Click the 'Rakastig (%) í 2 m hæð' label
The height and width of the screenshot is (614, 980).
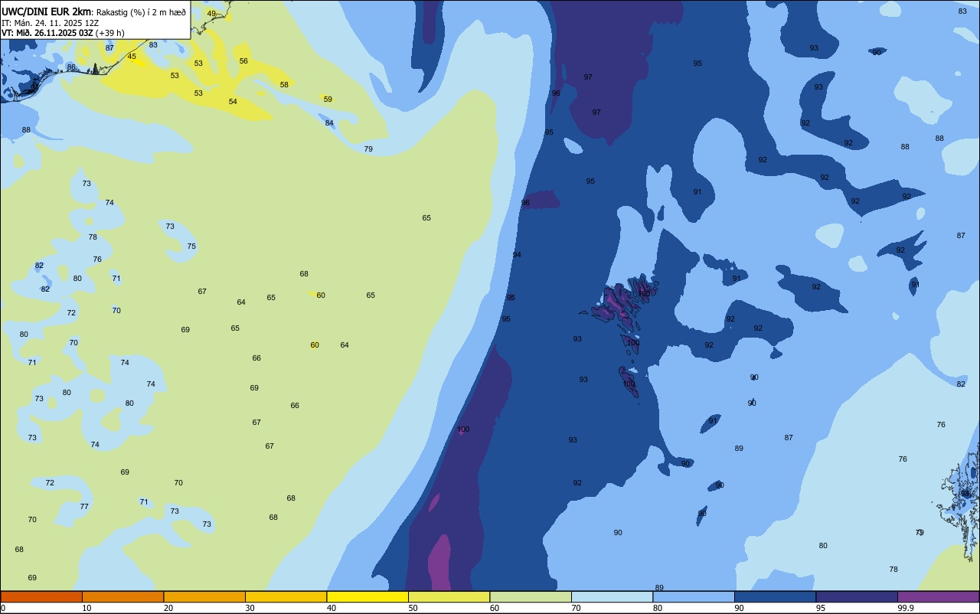pyautogui.click(x=141, y=12)
